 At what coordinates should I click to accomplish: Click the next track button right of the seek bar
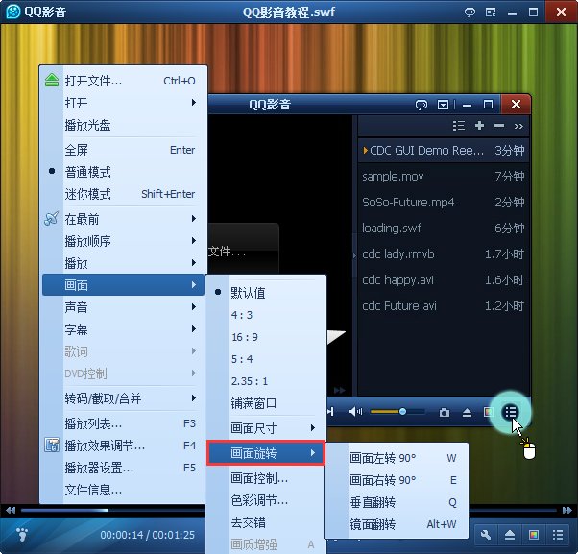click(566, 510)
